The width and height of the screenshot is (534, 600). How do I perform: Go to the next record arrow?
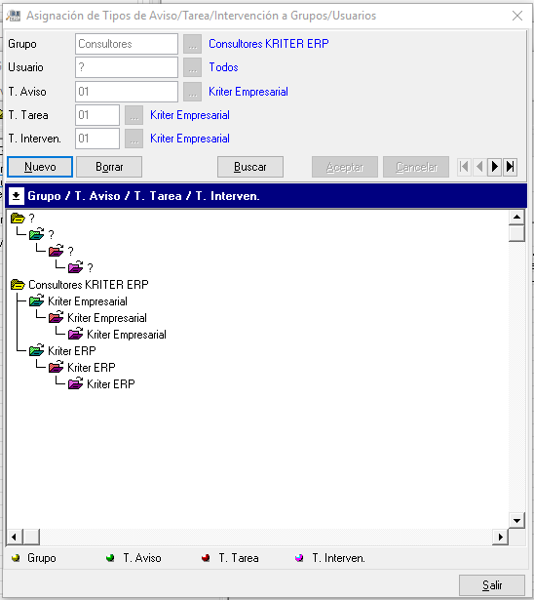point(494,167)
